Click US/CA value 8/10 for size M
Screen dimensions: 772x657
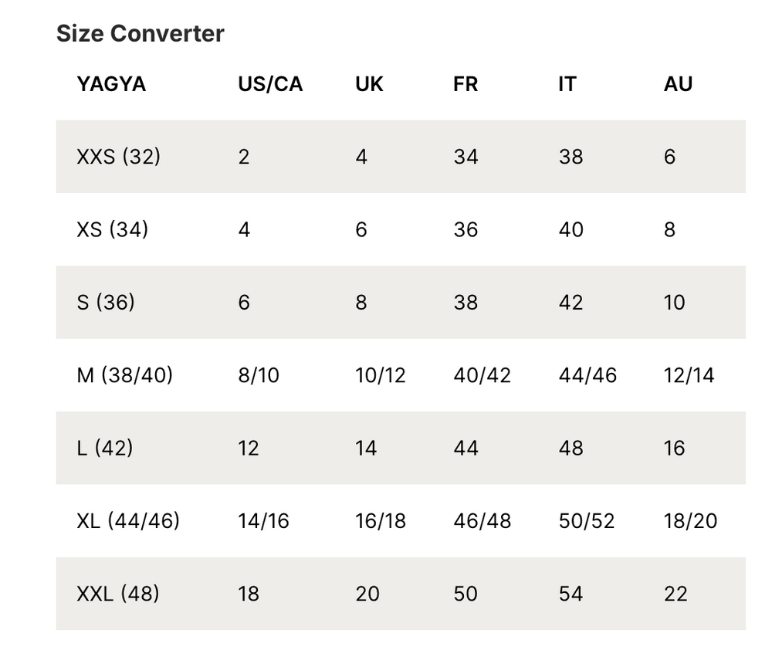(259, 375)
